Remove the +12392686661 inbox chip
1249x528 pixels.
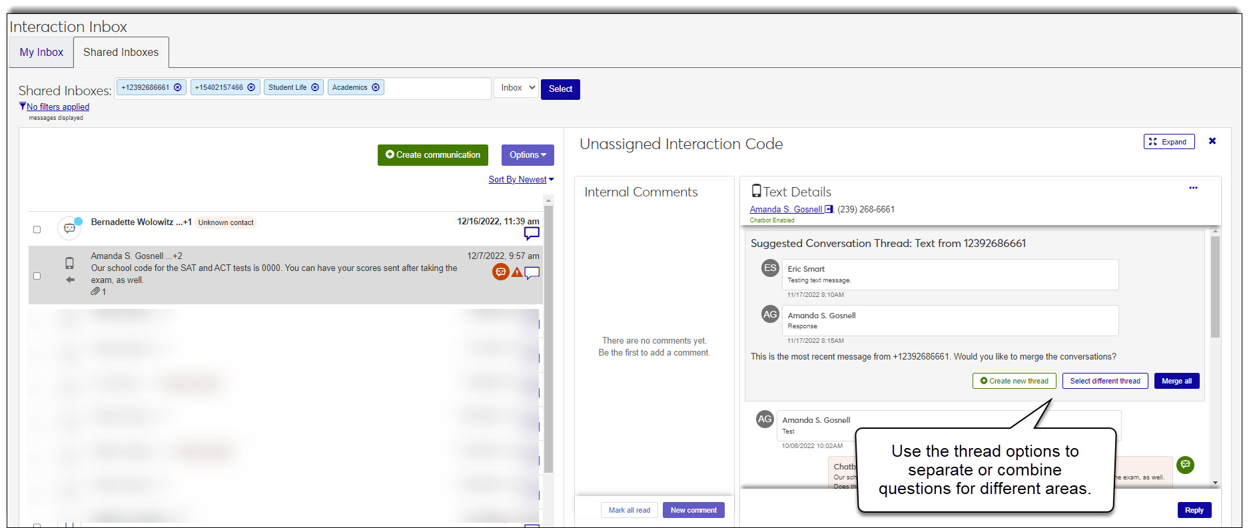tap(178, 88)
